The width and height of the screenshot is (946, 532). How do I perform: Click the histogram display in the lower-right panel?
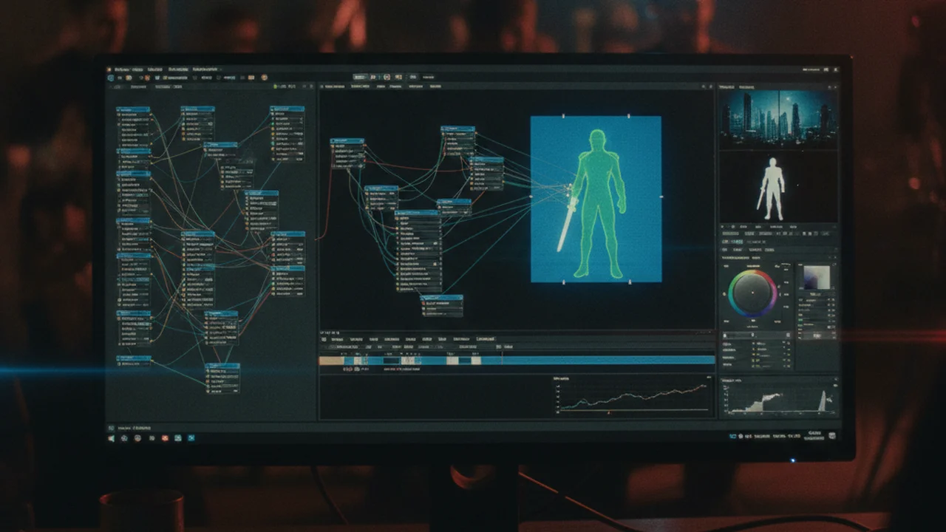[779, 399]
